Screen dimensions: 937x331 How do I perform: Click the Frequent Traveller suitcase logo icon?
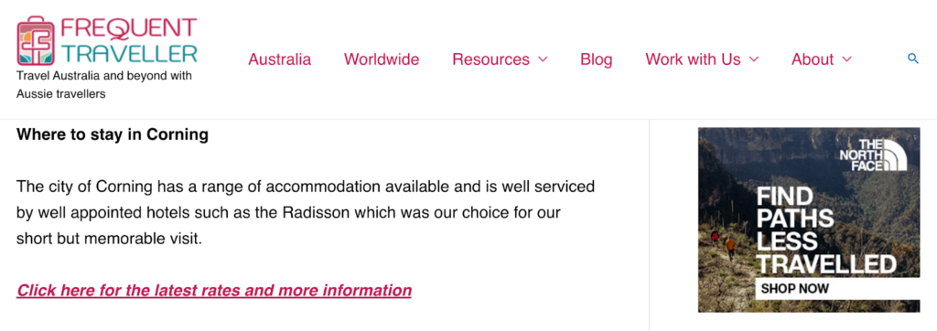[x=36, y=40]
